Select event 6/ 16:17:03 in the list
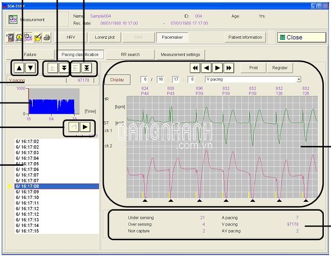This screenshot has height=256, width=331. pos(57,152)
